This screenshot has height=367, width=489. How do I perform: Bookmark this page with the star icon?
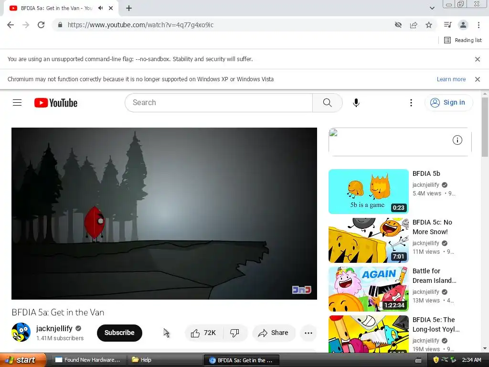(429, 25)
